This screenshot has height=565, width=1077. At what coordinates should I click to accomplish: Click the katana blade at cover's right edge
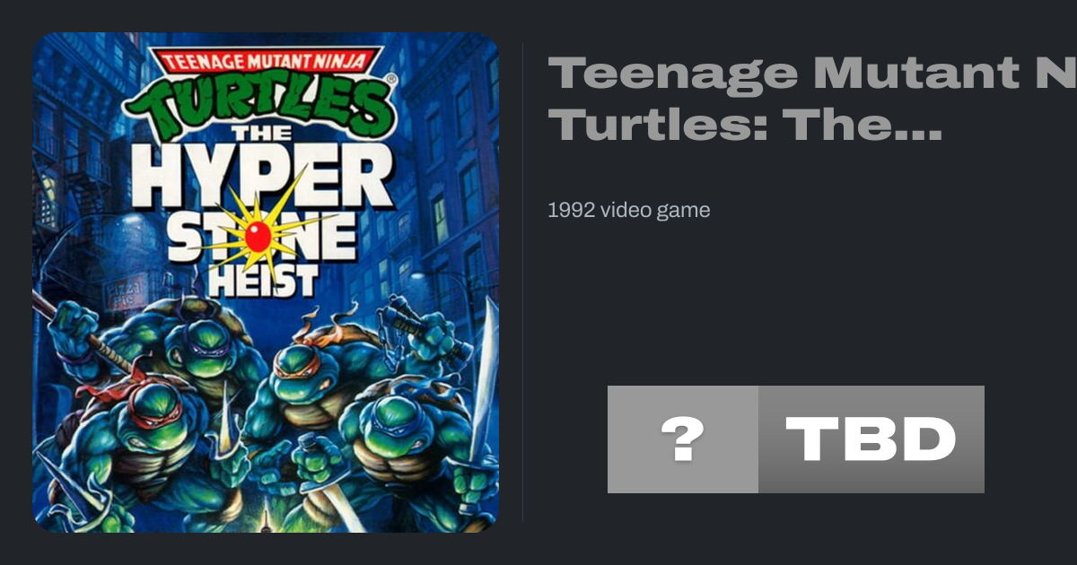(x=486, y=377)
